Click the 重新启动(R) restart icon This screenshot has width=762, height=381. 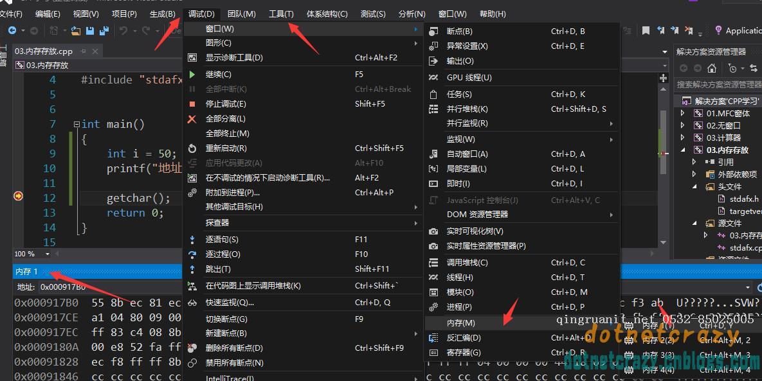pos(192,148)
